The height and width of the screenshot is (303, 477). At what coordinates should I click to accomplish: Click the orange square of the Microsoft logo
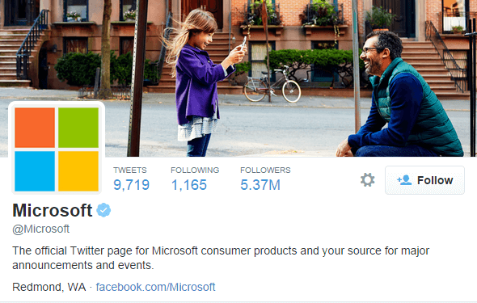pos(35,128)
